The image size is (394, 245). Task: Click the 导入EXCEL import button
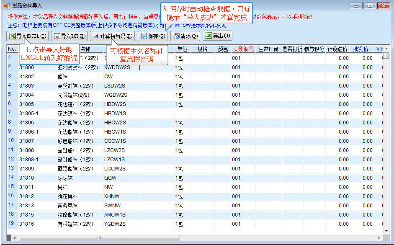(28, 36)
